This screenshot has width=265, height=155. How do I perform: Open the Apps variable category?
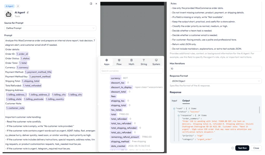tap(107, 62)
